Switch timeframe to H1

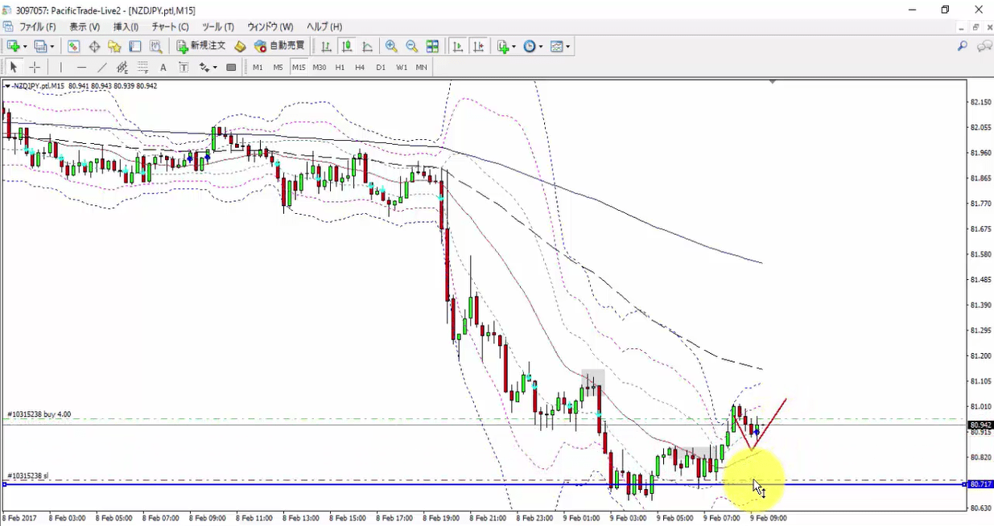pyautogui.click(x=340, y=68)
